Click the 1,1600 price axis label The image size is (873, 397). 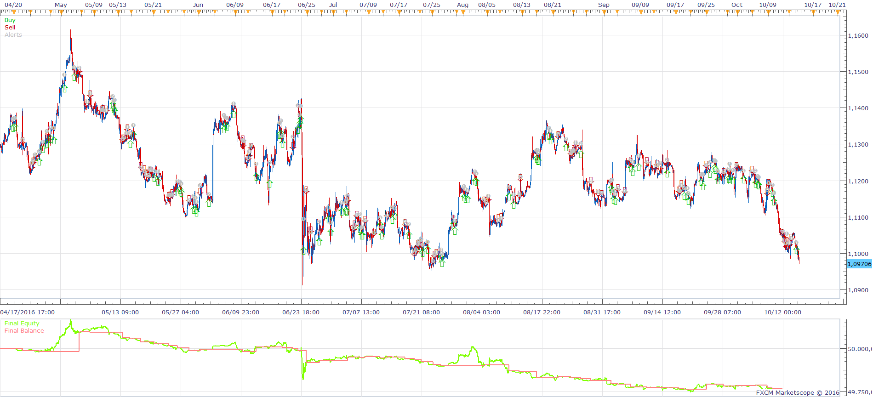[x=858, y=36]
